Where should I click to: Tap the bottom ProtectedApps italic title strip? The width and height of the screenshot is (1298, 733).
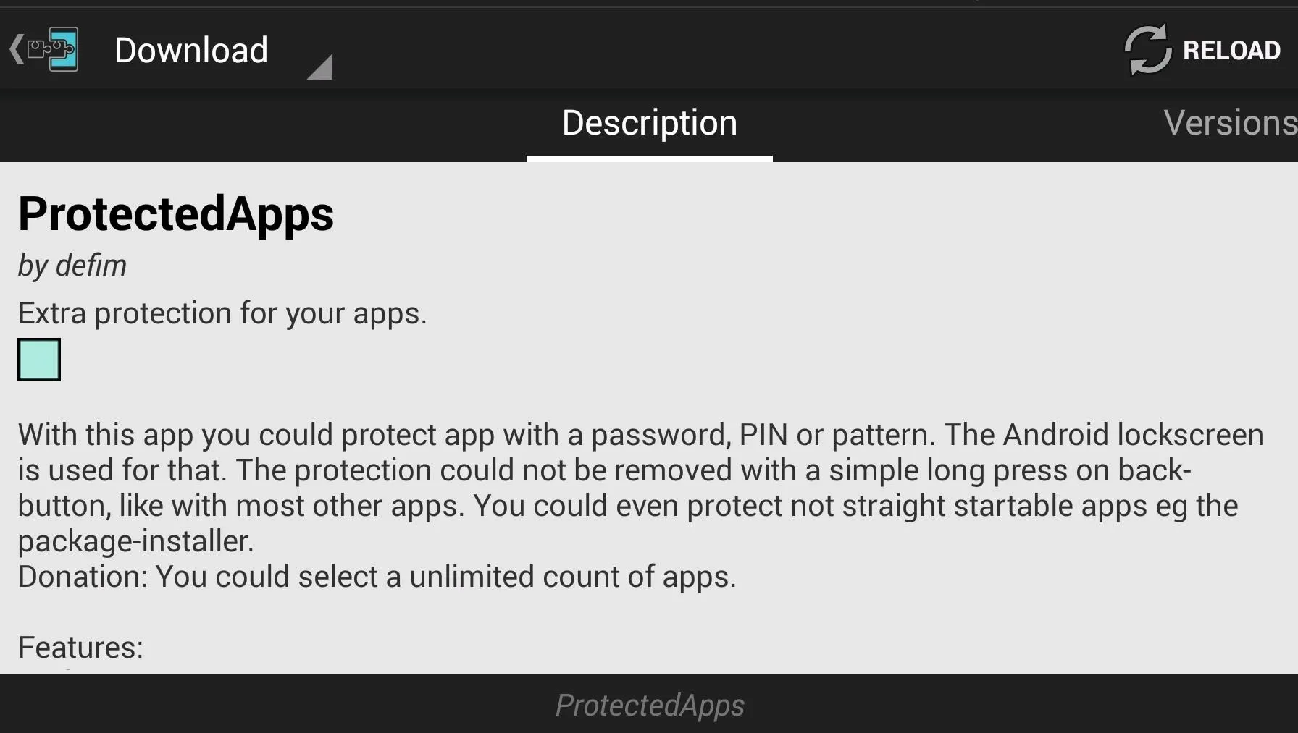649,704
